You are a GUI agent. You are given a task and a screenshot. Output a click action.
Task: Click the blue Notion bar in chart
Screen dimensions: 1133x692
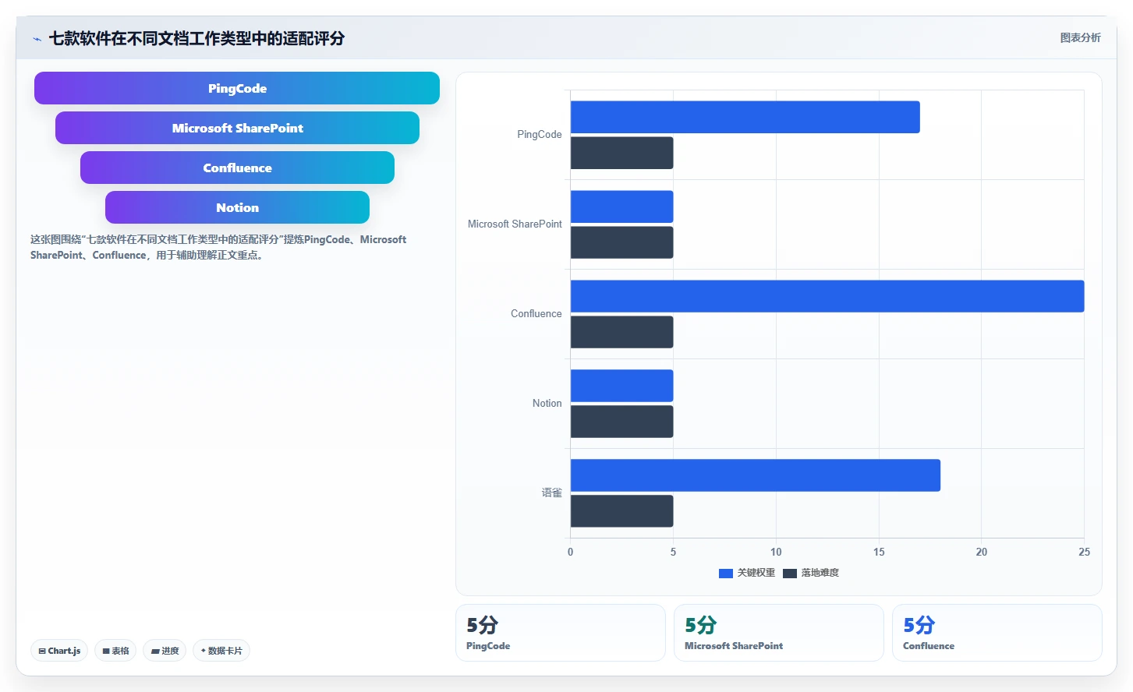pos(621,386)
